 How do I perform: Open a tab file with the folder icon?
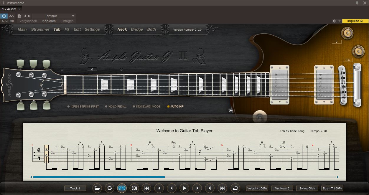[97, 188]
